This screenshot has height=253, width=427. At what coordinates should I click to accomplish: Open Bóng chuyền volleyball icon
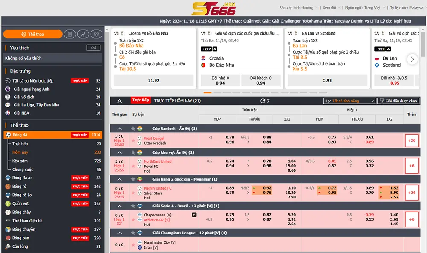tap(8, 229)
